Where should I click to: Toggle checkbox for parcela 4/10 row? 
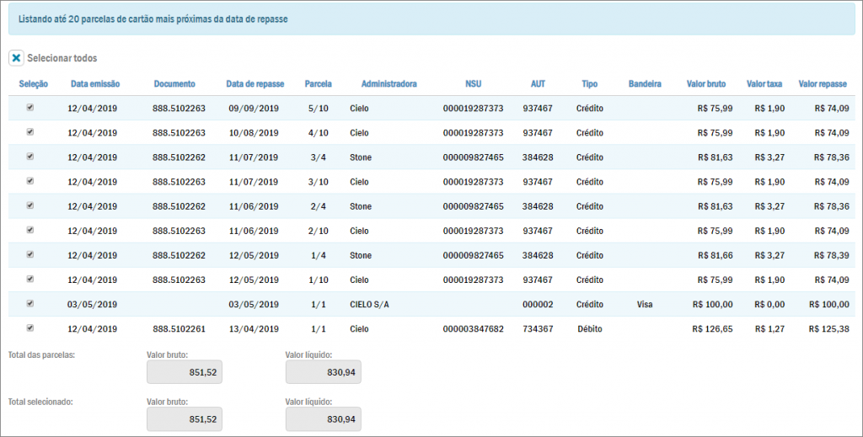tap(30, 132)
